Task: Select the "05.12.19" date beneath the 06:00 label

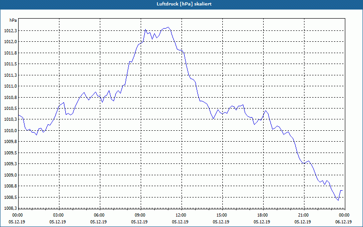Action: coord(98,222)
